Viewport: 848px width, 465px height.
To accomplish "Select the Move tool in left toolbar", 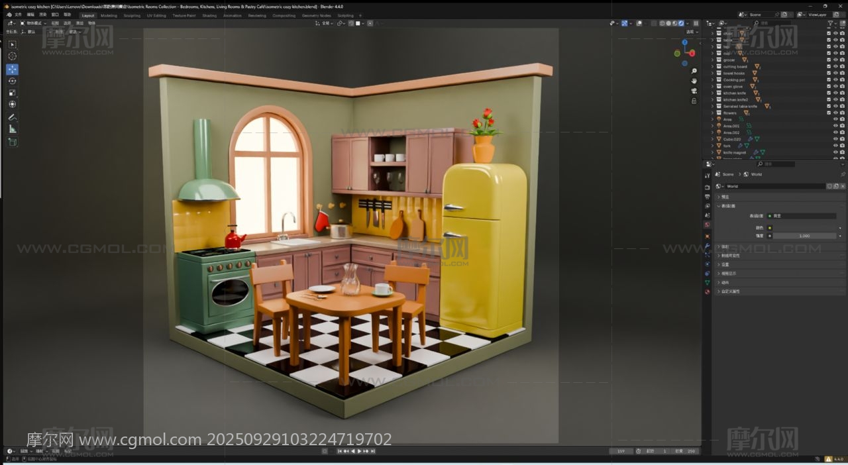I will tap(12, 70).
